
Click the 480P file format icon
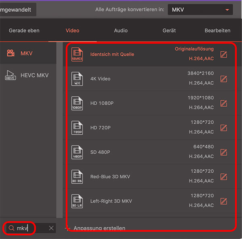point(77,152)
